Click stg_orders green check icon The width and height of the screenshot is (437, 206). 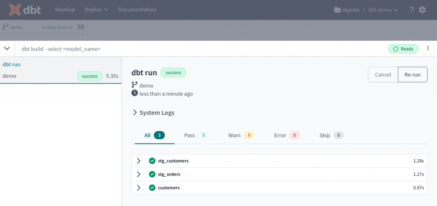coord(152,175)
